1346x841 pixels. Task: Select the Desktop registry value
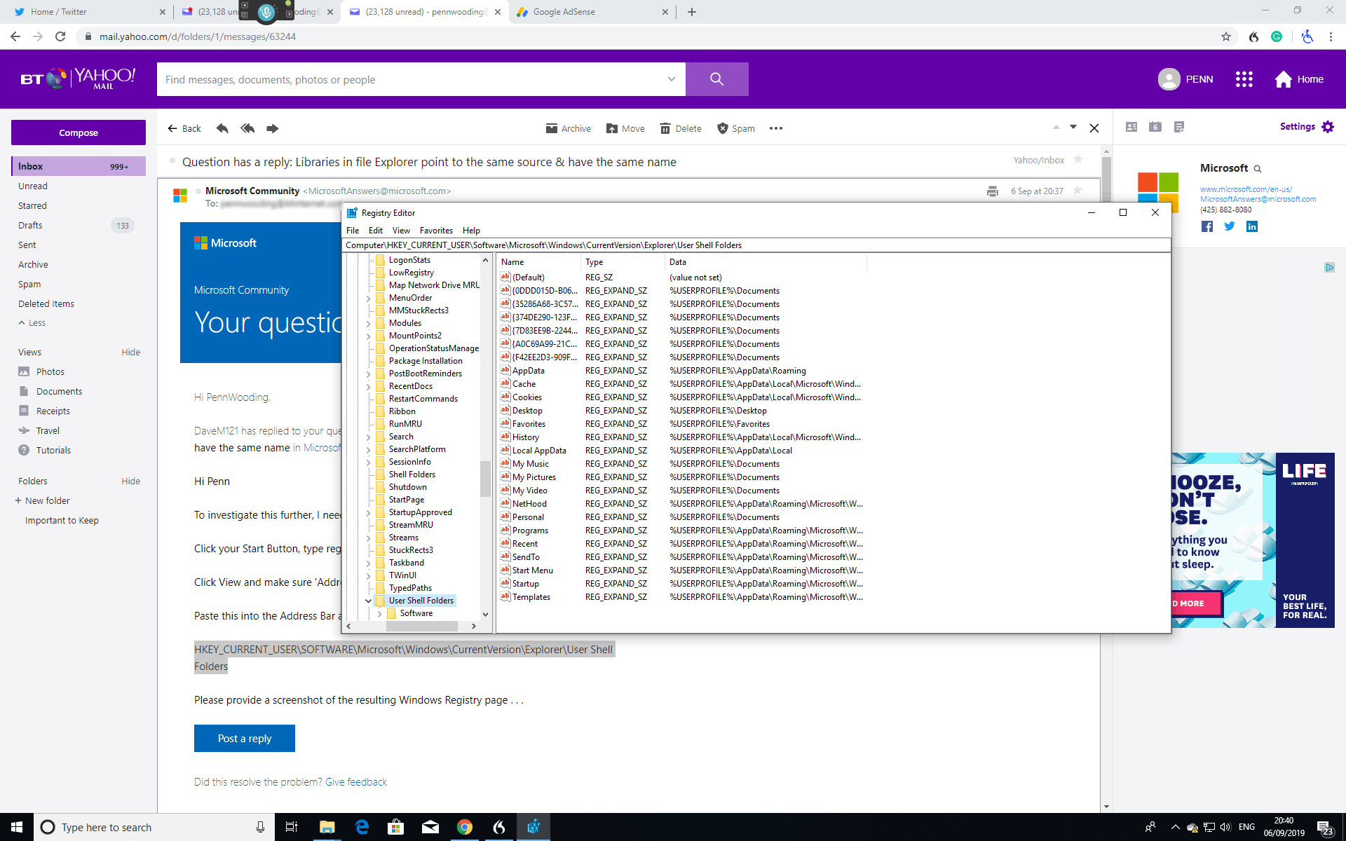(x=527, y=411)
